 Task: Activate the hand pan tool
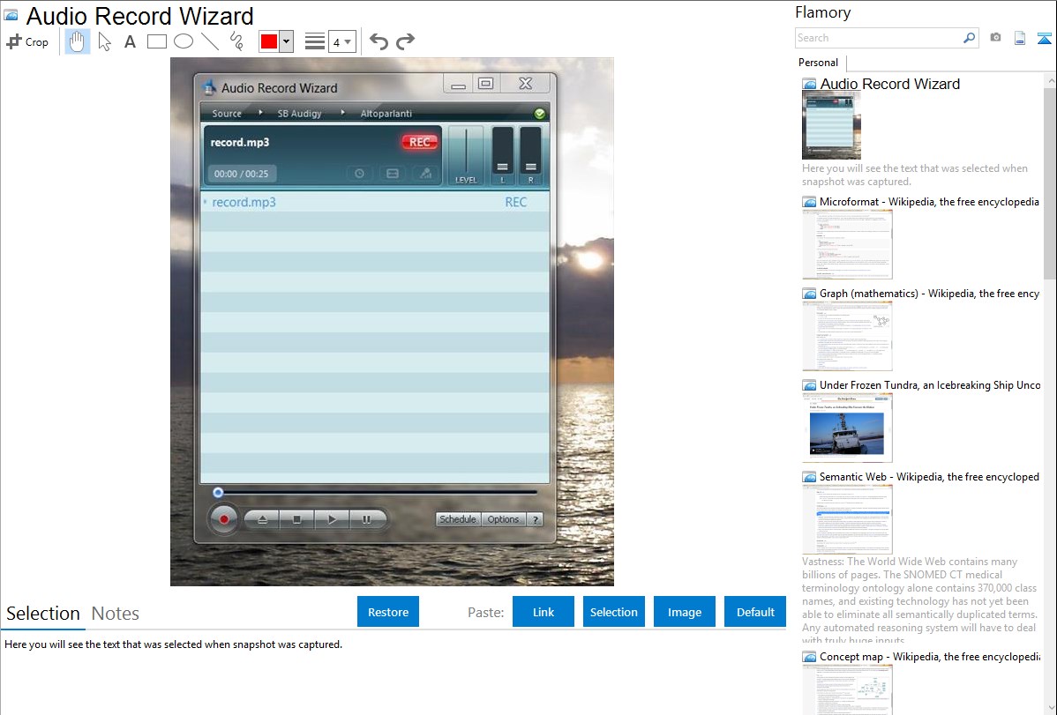[77, 41]
